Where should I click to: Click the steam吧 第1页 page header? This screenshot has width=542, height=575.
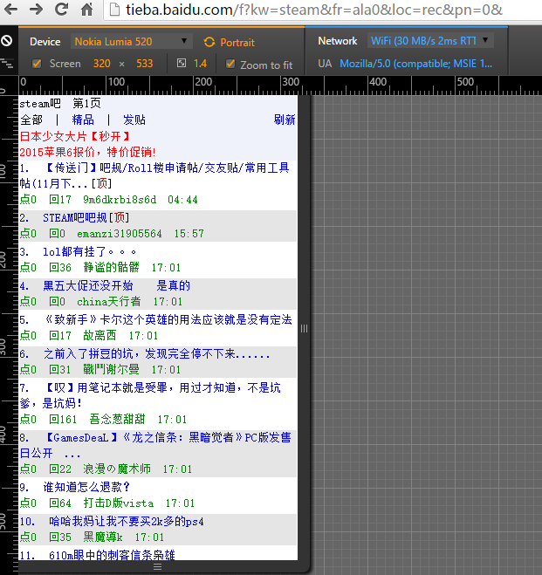coord(60,104)
